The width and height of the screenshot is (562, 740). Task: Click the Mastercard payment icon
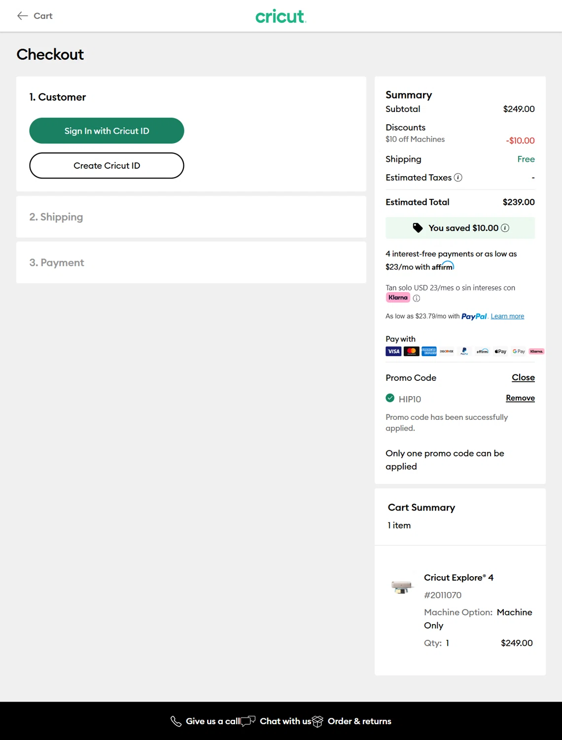[411, 351]
